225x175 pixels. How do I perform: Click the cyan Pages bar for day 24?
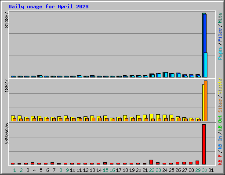point(166,75)
